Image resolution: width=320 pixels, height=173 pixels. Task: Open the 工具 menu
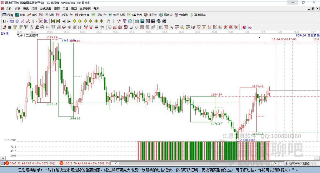click(x=65, y=8)
